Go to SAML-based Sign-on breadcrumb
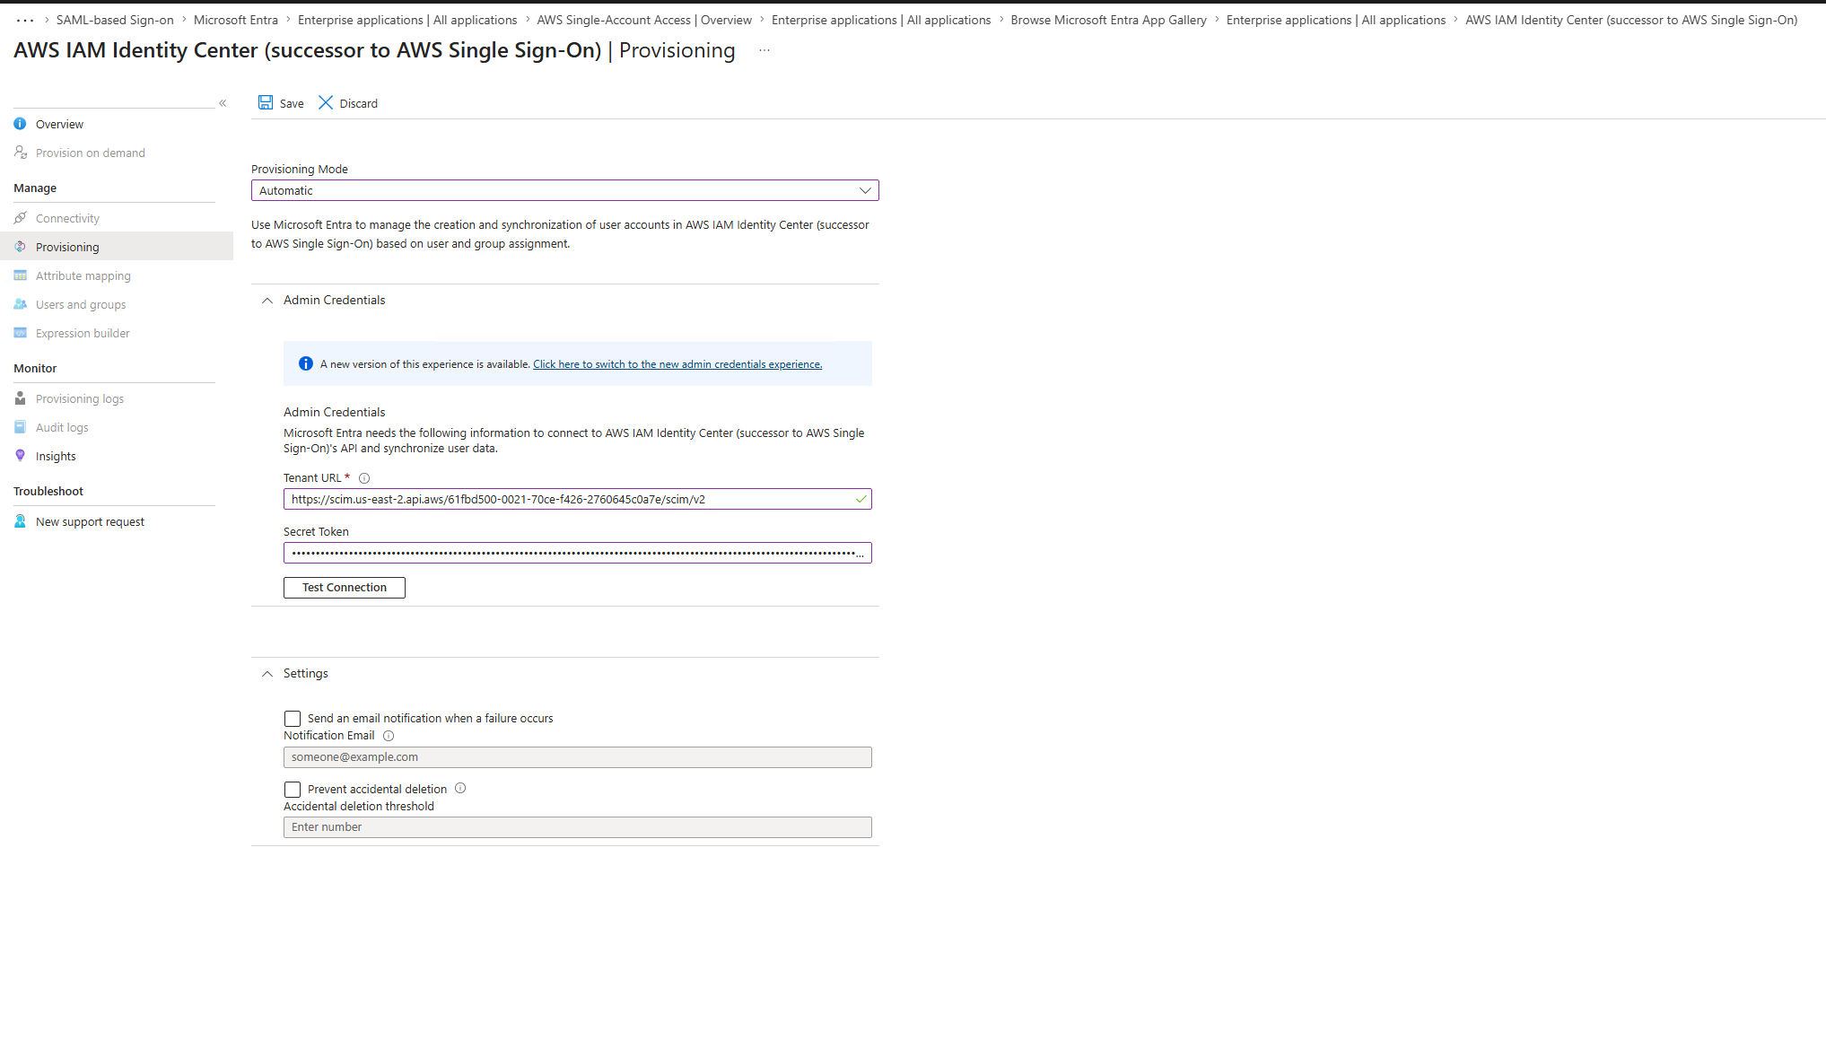This screenshot has width=1826, height=1040. pos(115,20)
